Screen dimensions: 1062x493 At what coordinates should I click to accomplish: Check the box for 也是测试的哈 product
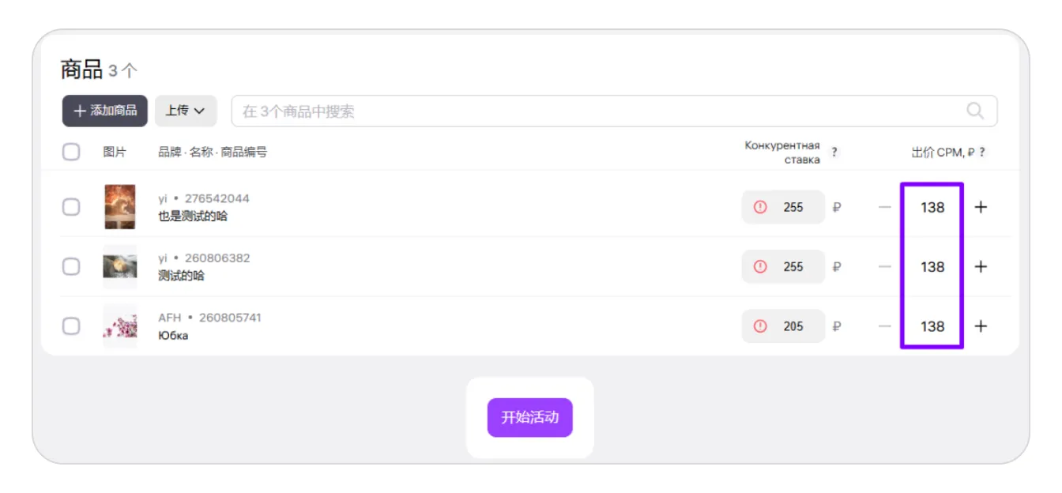click(x=71, y=207)
